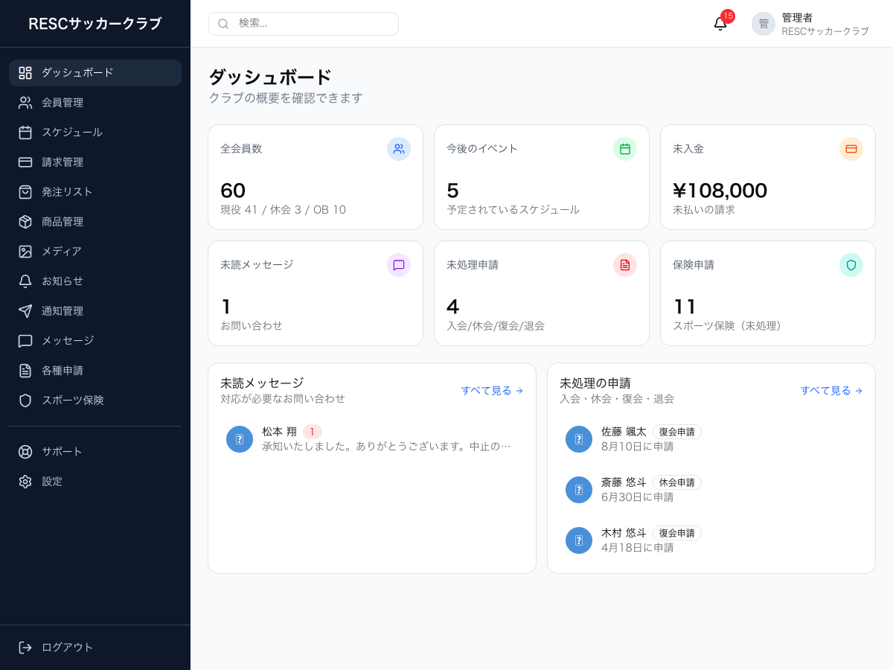Click the 発注リスト shopping bag icon

click(25, 192)
